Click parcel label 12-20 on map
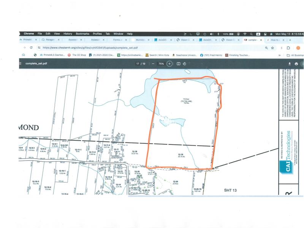This screenshot has height=228, width=304. 176,182
